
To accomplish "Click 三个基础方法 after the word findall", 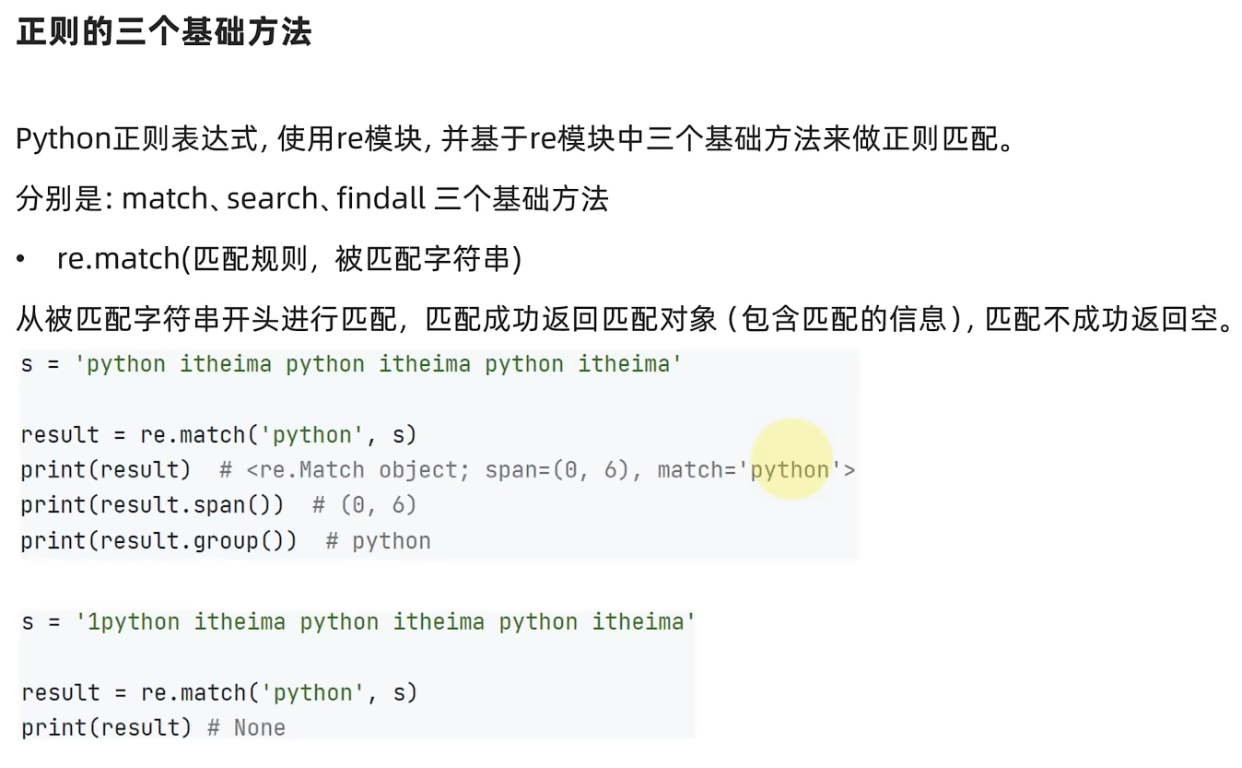I will (521, 198).
